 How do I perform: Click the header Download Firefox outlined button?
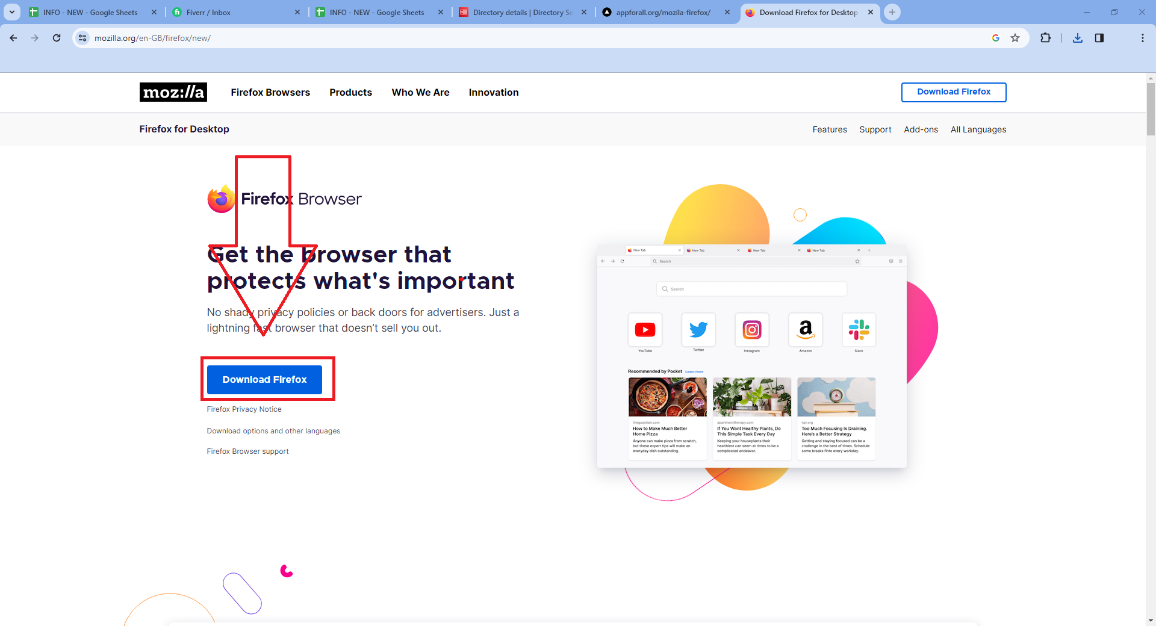coord(954,92)
